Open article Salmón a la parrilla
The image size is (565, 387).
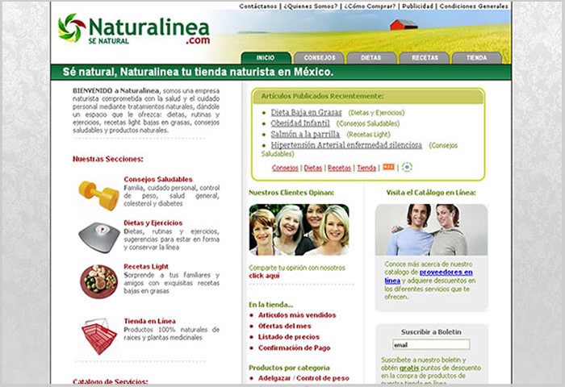point(305,135)
